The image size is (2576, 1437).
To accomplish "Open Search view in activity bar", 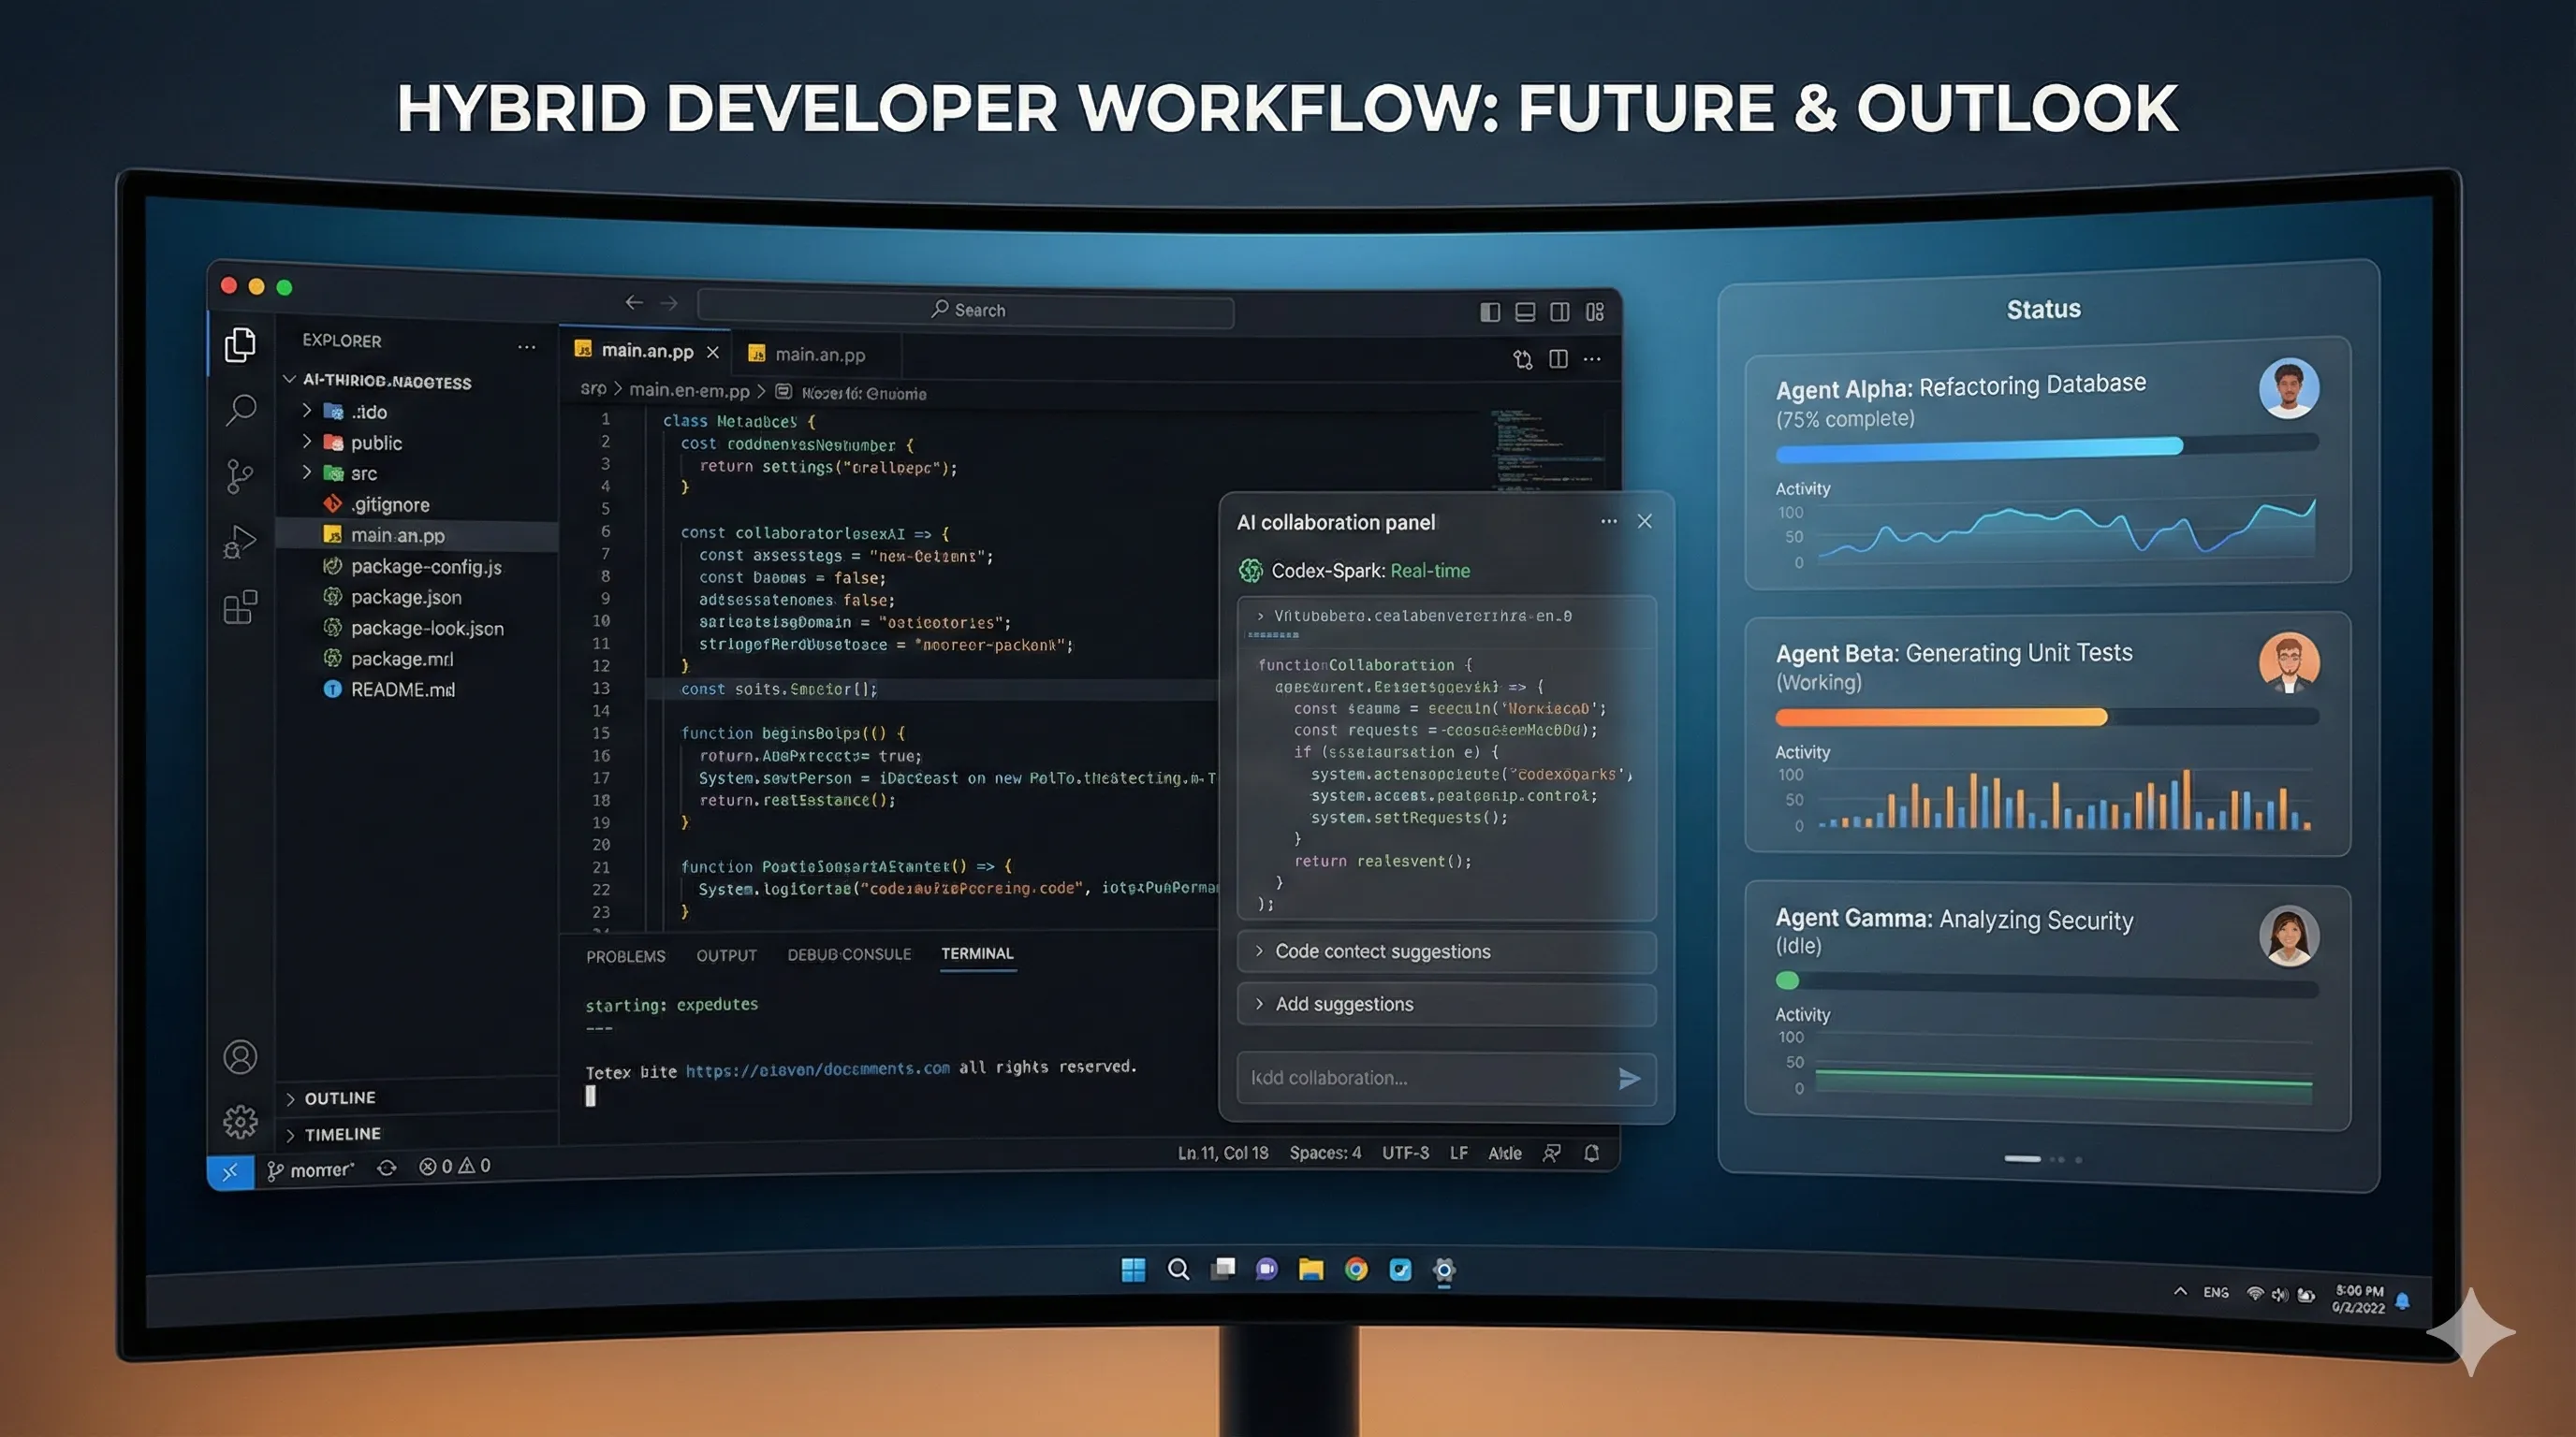I will [x=240, y=410].
